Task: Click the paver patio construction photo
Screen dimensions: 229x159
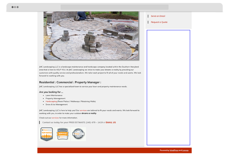Action: tap(91, 35)
